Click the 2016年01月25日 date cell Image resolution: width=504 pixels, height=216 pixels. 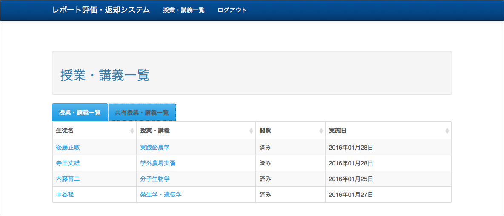pyautogui.click(x=351, y=179)
